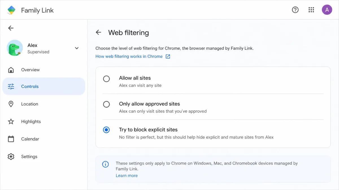Click the Web filtering heading
This screenshot has width=339, height=190.
(129, 33)
